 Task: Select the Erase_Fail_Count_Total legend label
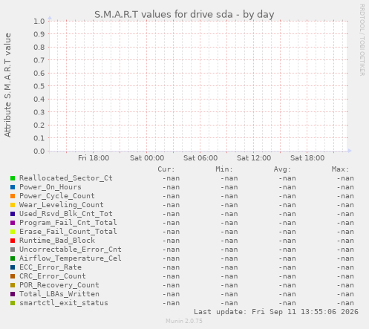[68, 232]
